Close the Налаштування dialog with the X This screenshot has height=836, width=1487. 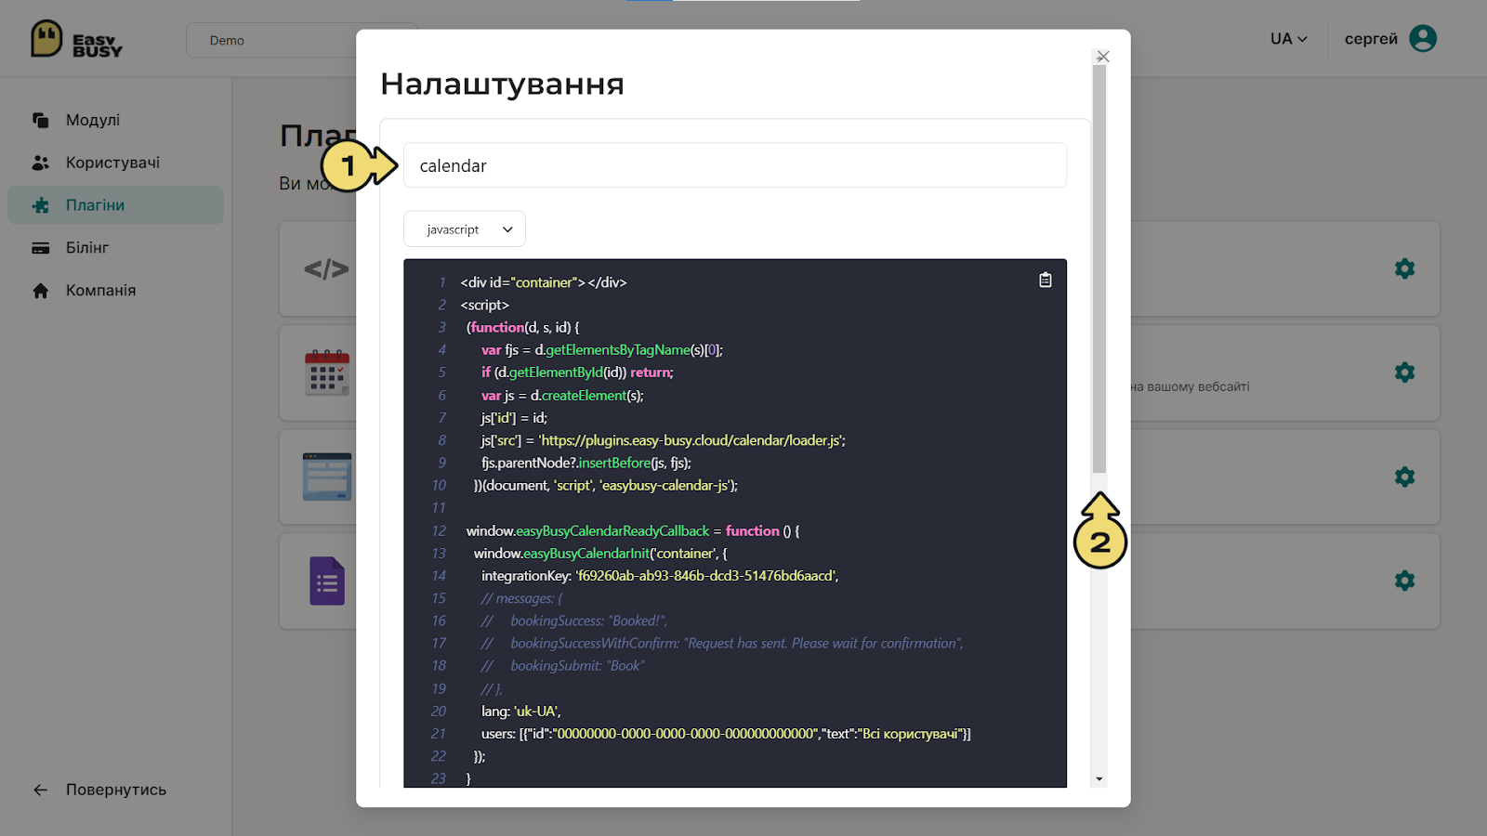[x=1103, y=57]
